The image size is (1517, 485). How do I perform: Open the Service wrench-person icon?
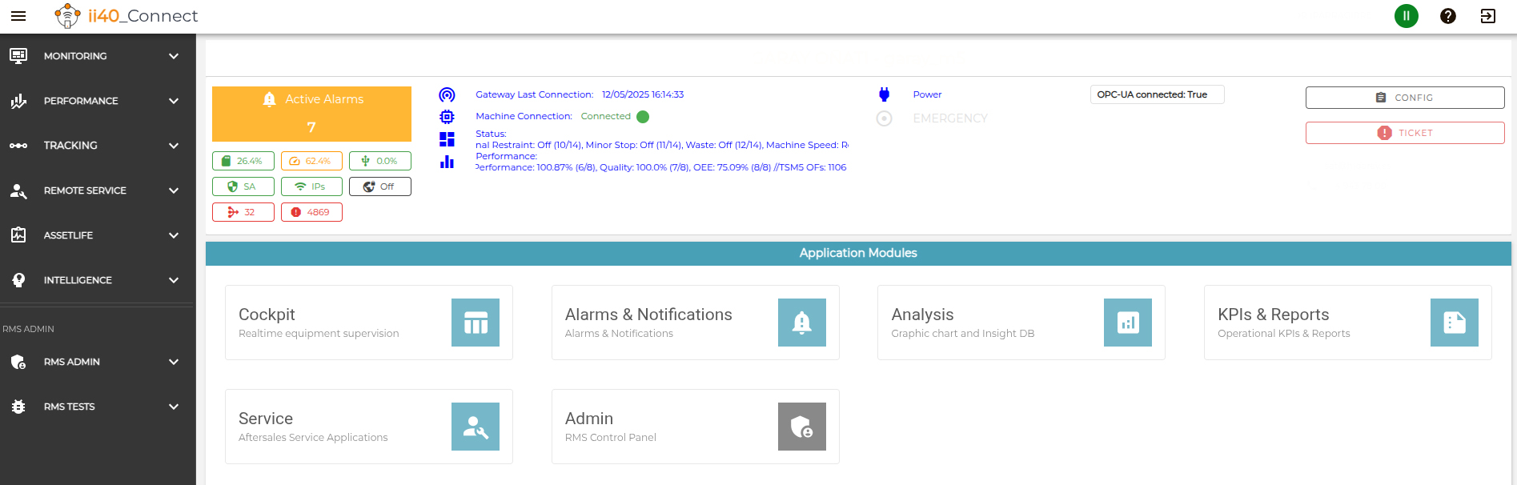[476, 427]
